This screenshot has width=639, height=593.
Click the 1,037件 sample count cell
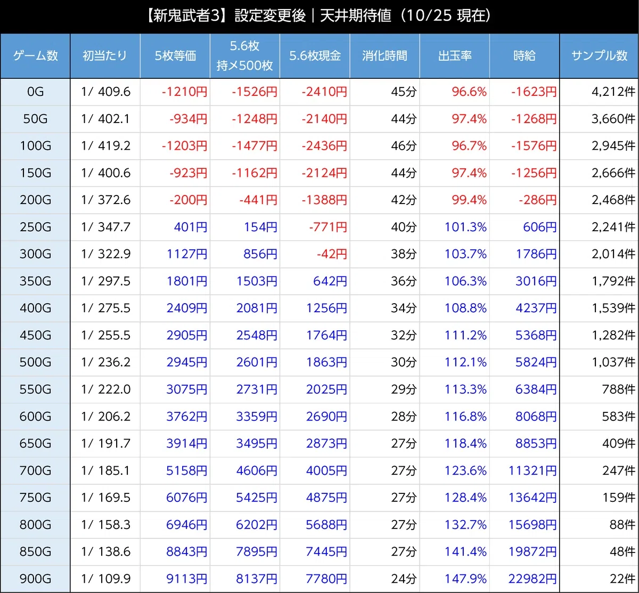click(x=599, y=362)
